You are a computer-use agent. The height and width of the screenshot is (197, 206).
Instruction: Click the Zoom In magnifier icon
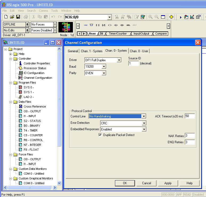(x=150, y=17)
